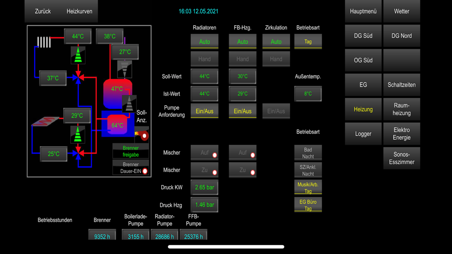452x254 pixels.
Task: Toggle FB-Hzg. pump Ein/Aus
Action: tap(242, 111)
